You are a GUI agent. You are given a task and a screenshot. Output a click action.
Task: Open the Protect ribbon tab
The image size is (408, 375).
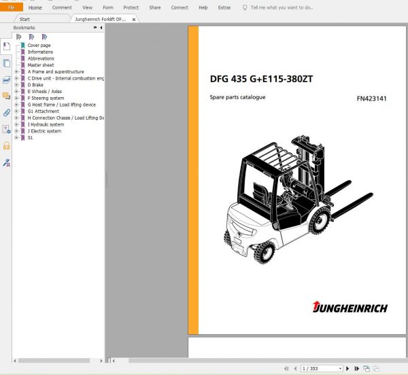click(131, 7)
